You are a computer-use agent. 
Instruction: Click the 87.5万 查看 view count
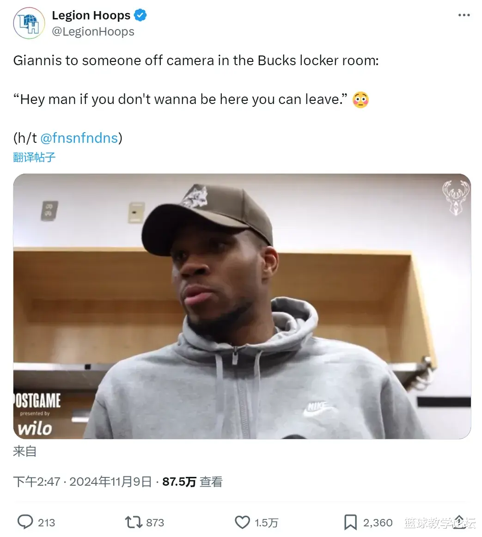[193, 482]
